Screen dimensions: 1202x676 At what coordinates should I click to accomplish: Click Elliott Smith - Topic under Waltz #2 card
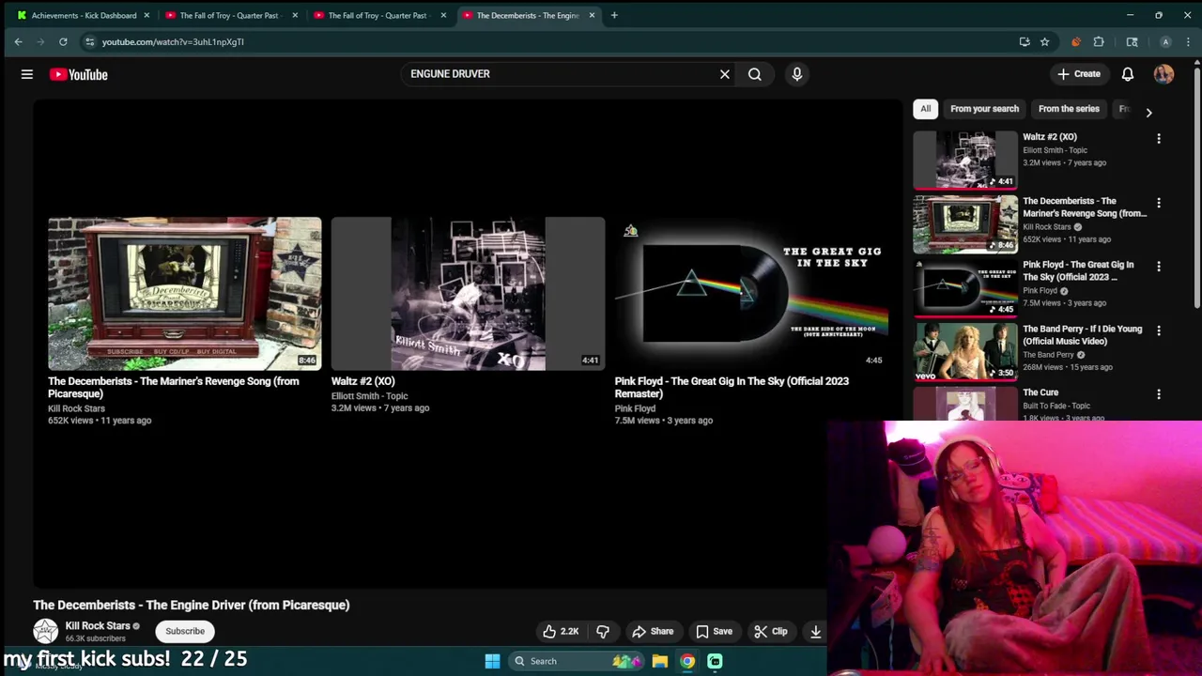coord(369,396)
